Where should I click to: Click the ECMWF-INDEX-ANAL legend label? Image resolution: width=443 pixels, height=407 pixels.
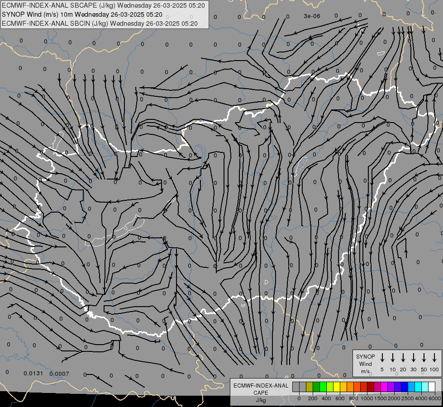click(x=261, y=386)
